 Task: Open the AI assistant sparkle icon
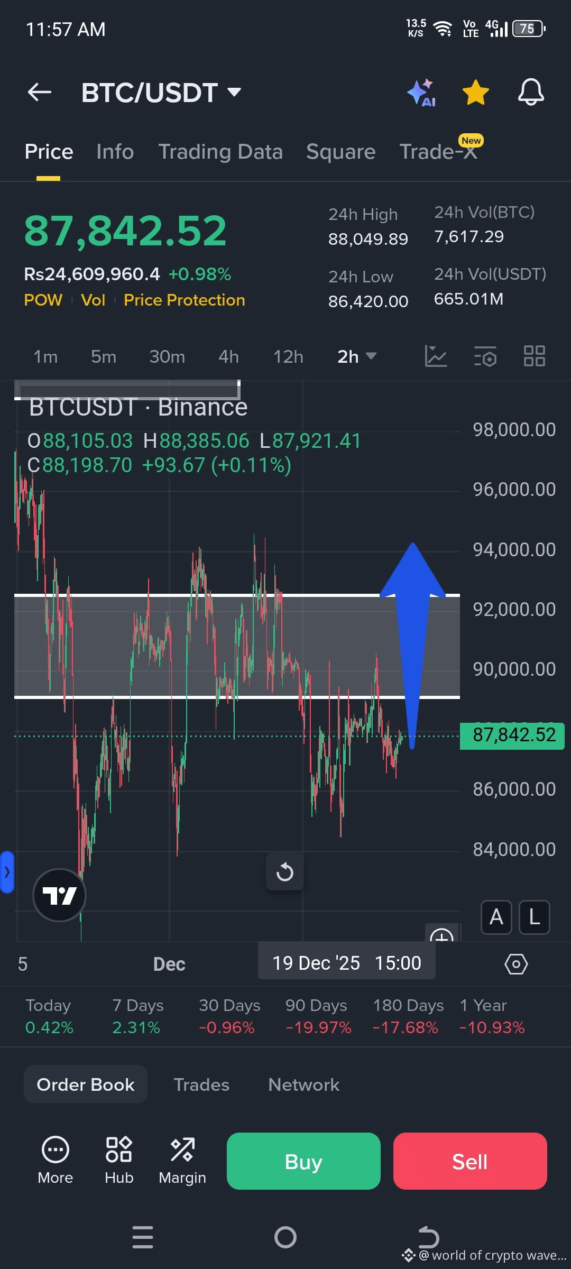(x=421, y=93)
